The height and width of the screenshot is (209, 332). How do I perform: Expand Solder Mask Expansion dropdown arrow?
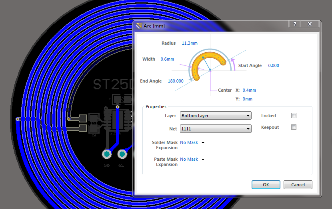(x=203, y=143)
